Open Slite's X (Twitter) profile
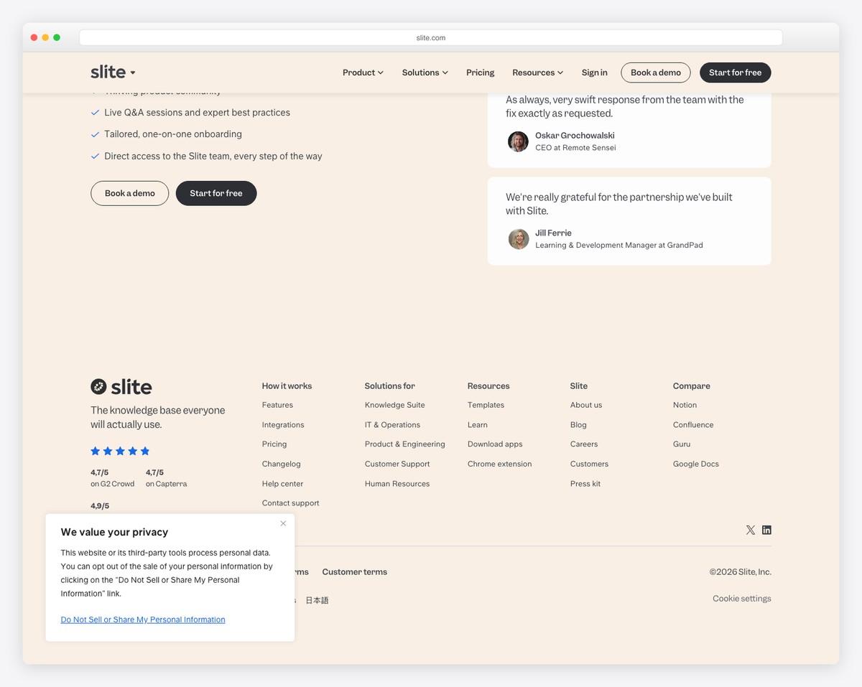Image resolution: width=862 pixels, height=687 pixels. tap(750, 530)
